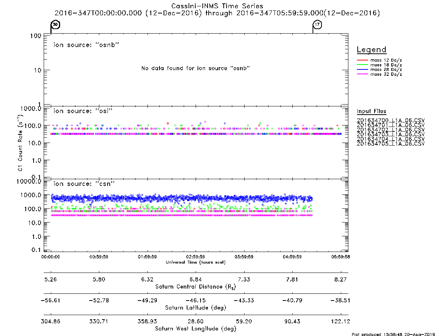Screen dimensions: 435x336
Task: Click the 02:59:59 time tick label
Action: [x=196, y=257]
